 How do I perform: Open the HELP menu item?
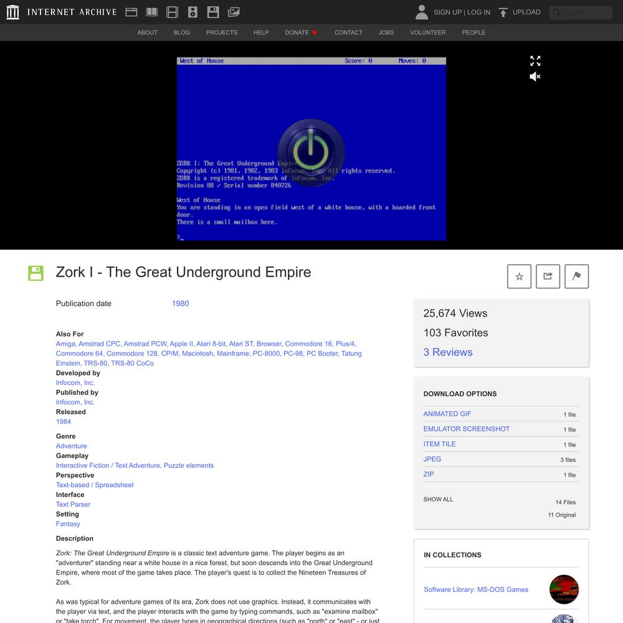[x=261, y=32]
